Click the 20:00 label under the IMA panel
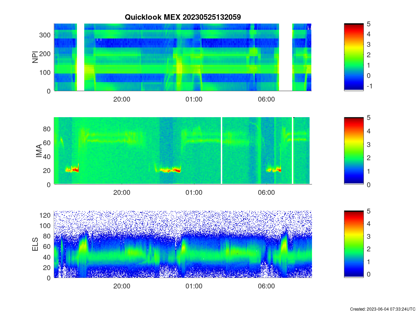Viewport: 416px width, 312px height. tap(122, 192)
